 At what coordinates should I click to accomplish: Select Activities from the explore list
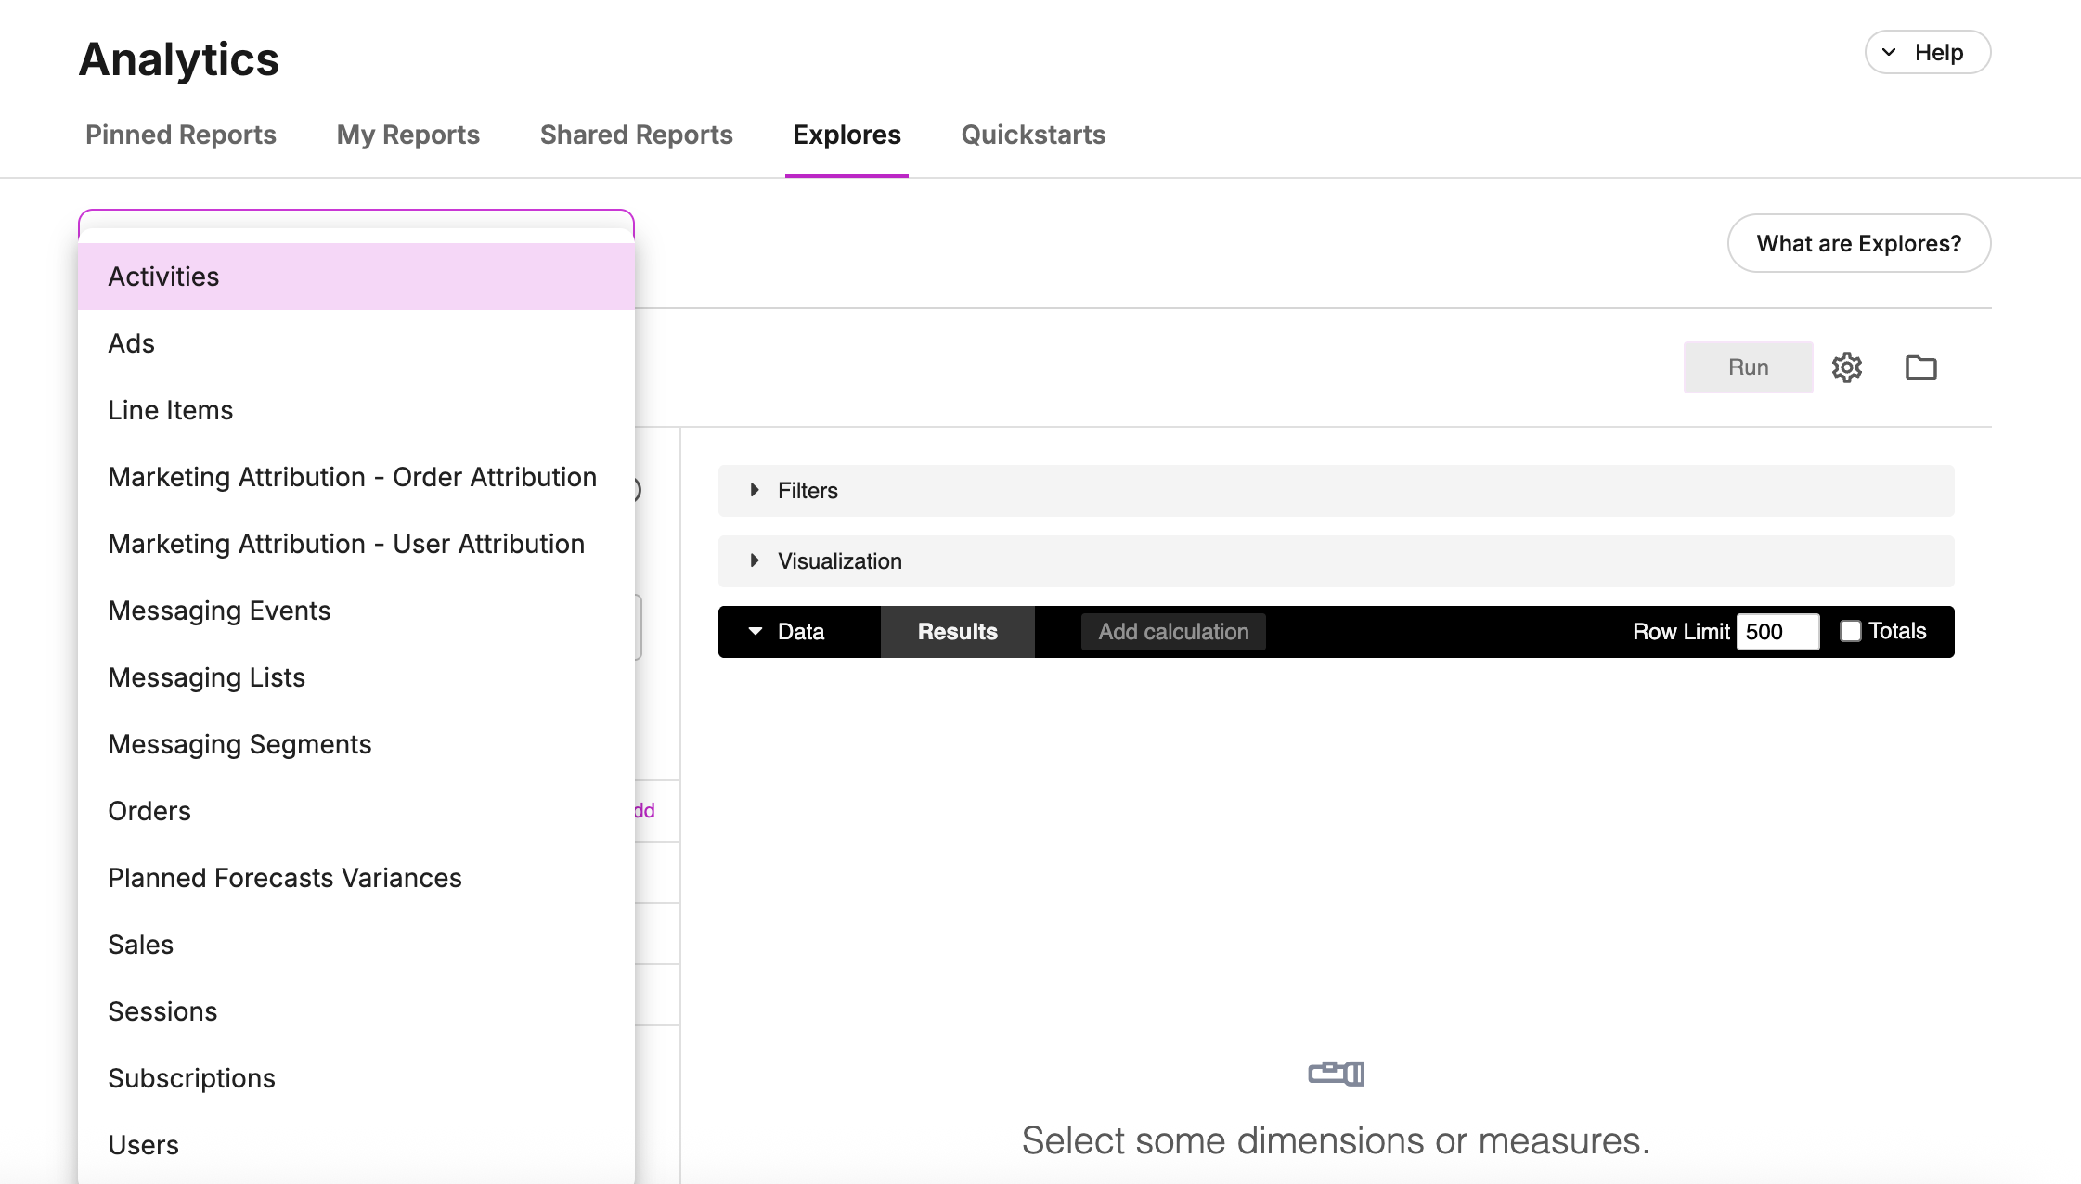[x=163, y=277]
